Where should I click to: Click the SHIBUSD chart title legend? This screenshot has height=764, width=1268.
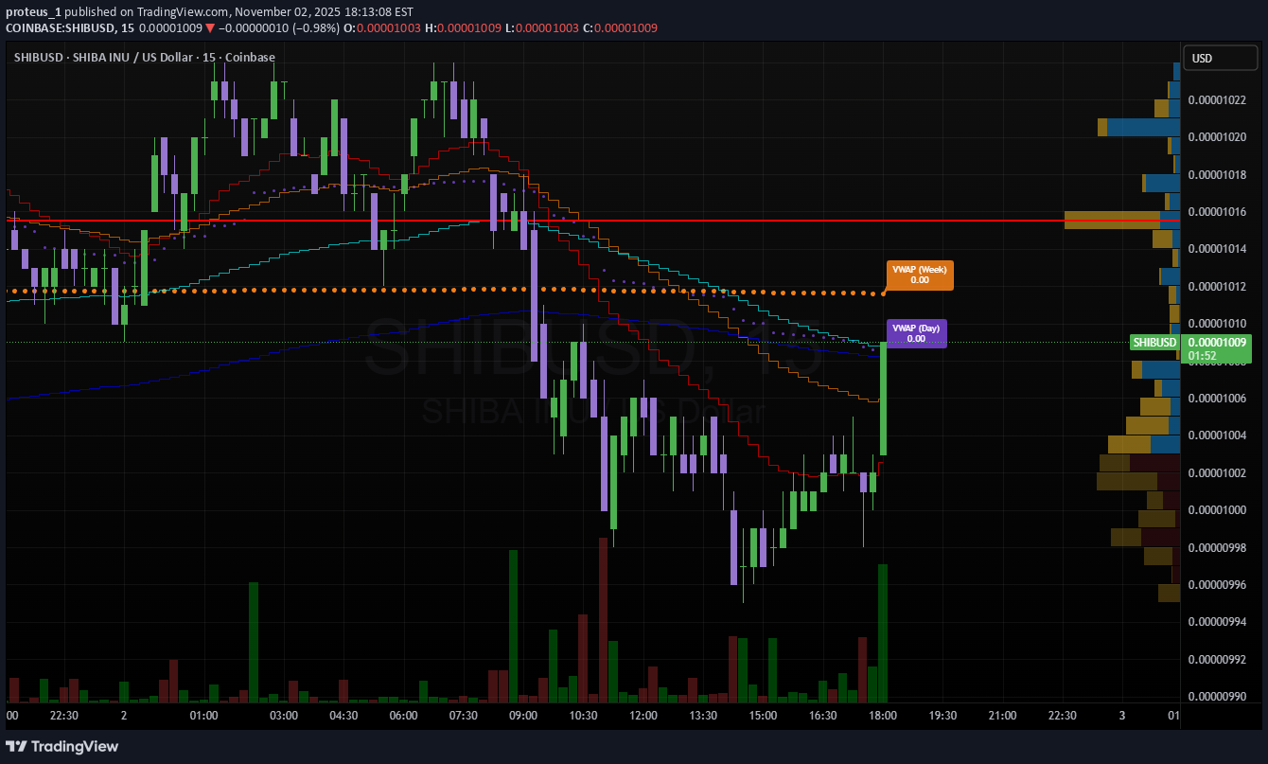pos(145,58)
